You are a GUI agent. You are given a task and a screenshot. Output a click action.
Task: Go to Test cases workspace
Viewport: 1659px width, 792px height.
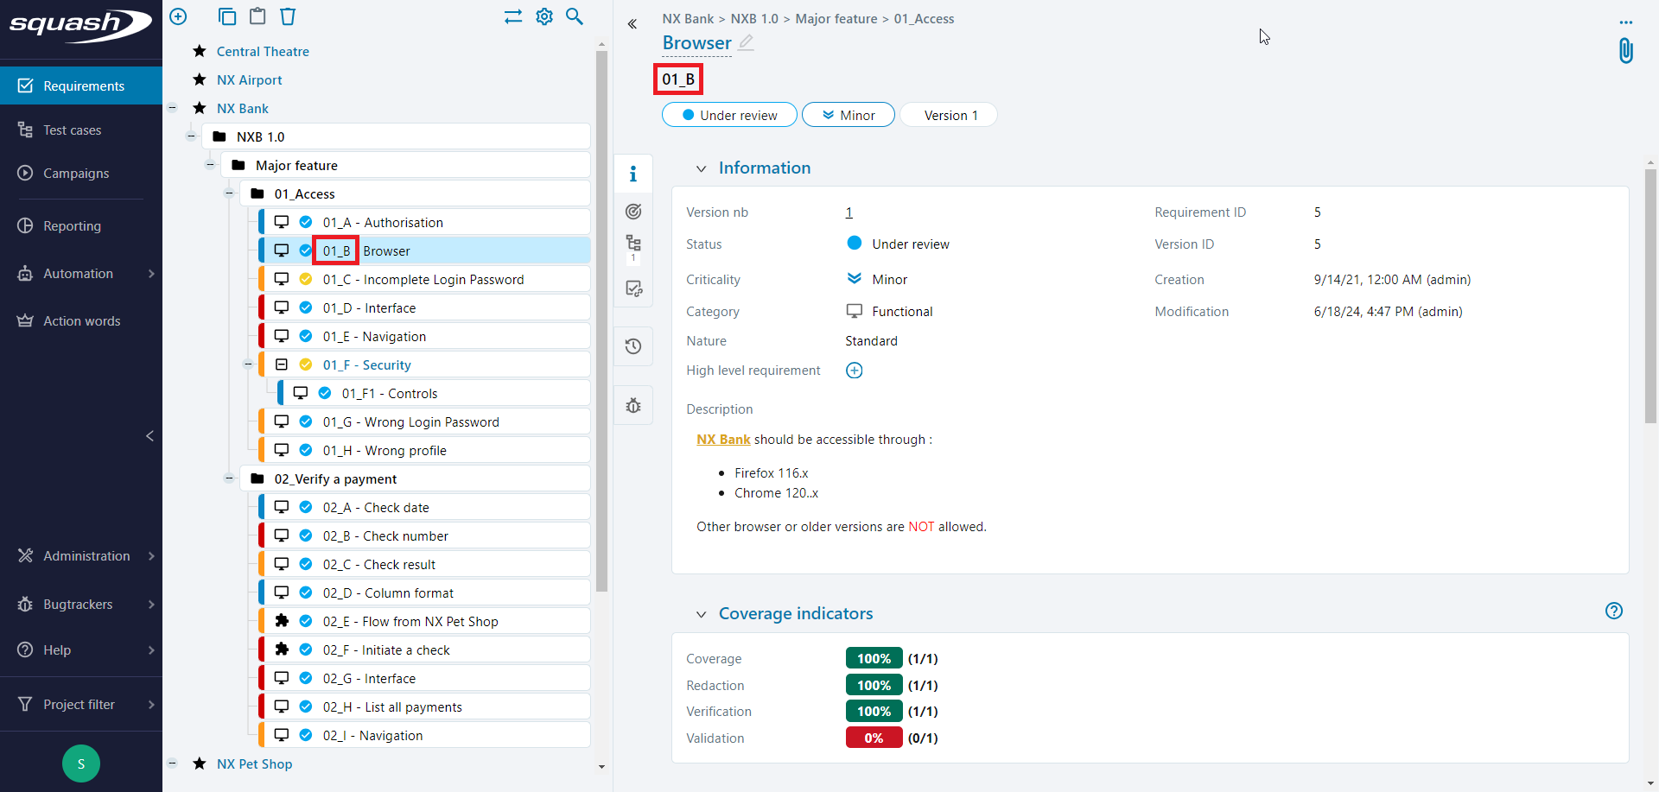point(73,130)
